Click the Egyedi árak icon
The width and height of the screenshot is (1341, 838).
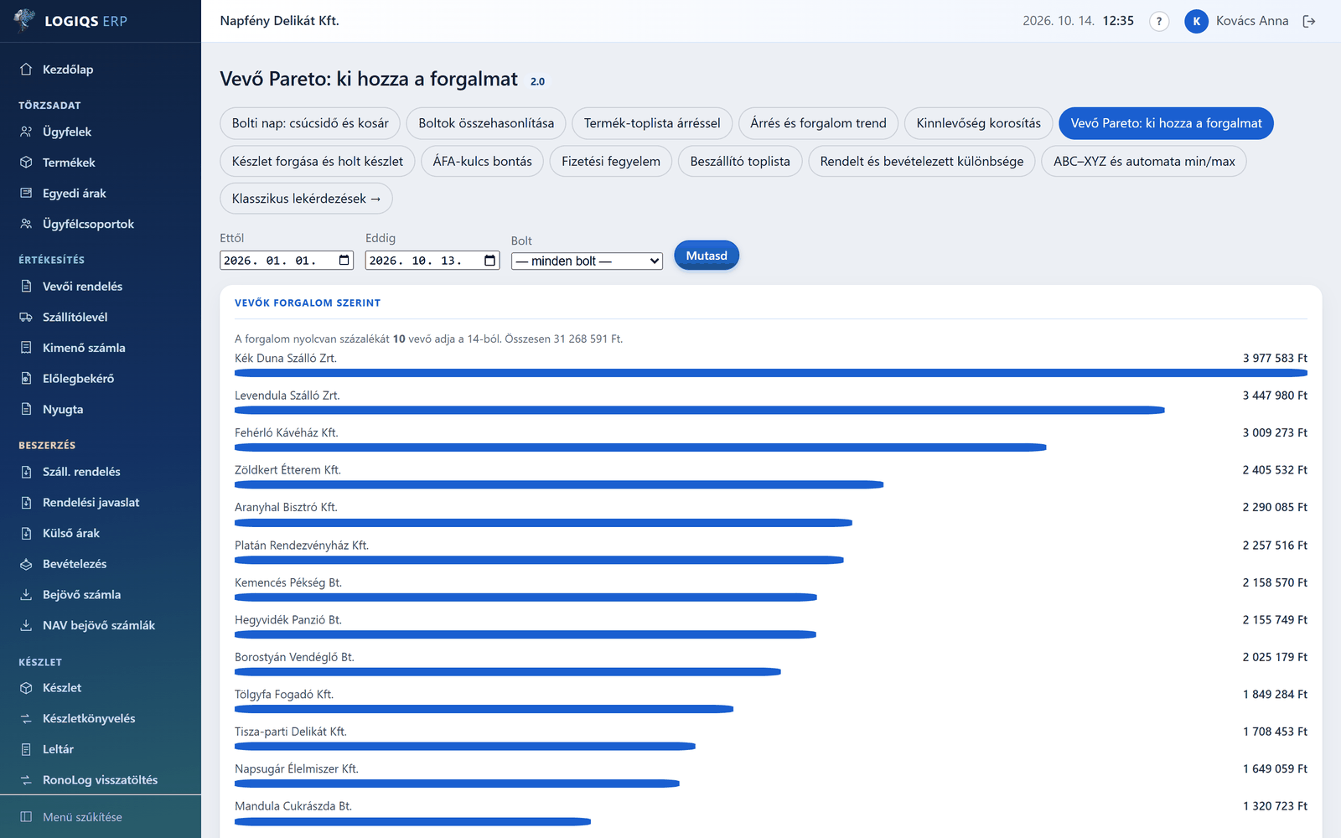26,194
